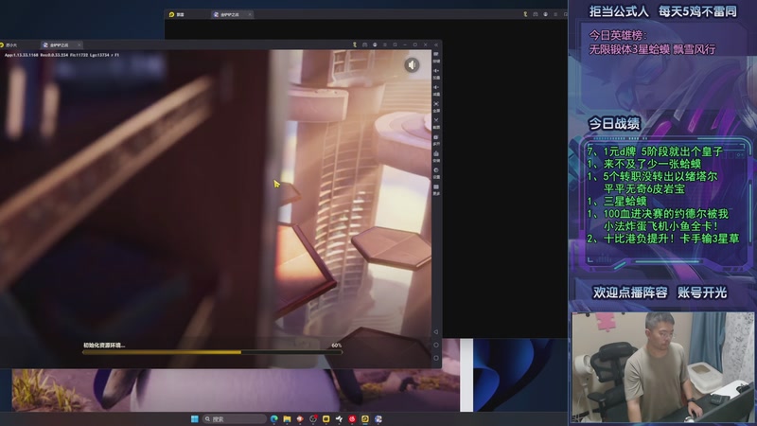Image resolution: width=757 pixels, height=426 pixels.
Task: Click the 账号开光 overlay text
Action: pos(702,293)
